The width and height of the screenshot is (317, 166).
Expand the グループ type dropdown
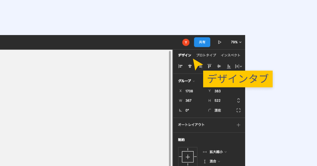tap(186, 81)
